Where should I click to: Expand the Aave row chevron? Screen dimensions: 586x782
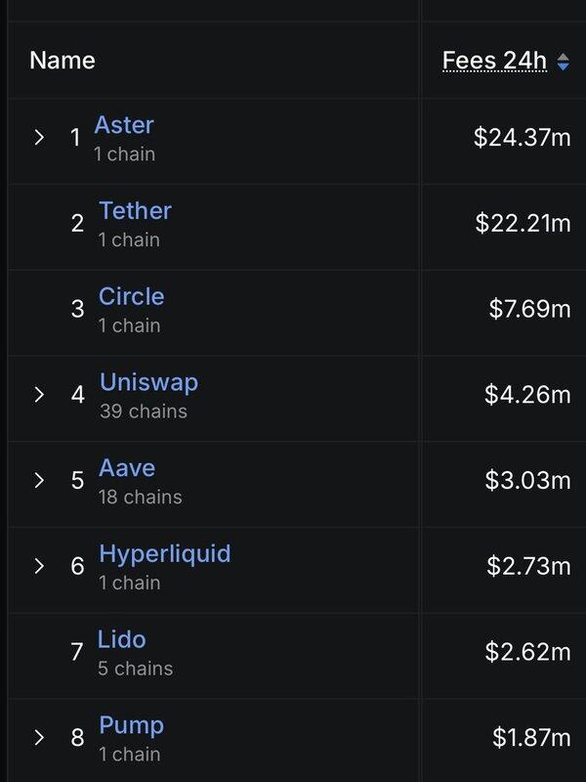point(39,480)
